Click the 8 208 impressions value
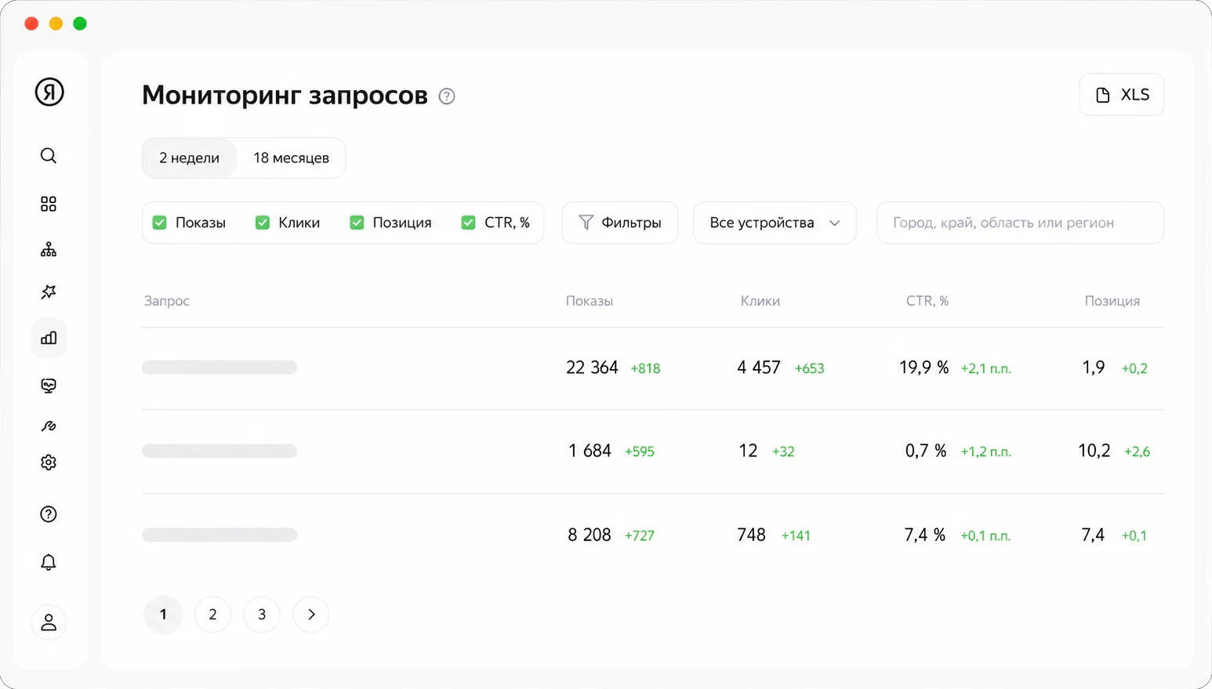This screenshot has height=689, width=1212. tap(590, 535)
